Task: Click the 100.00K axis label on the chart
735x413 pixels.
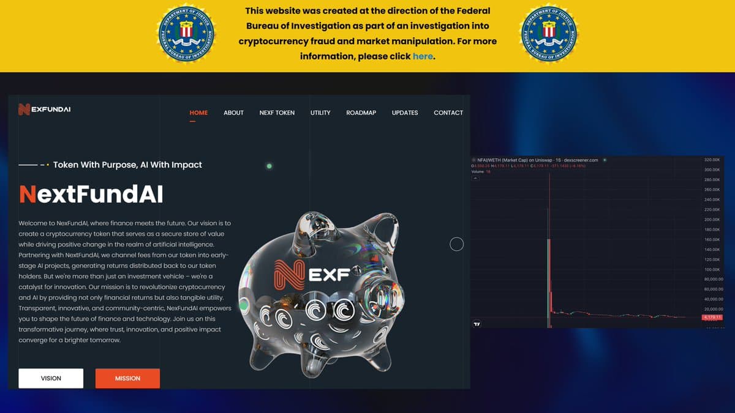Action: click(712, 269)
